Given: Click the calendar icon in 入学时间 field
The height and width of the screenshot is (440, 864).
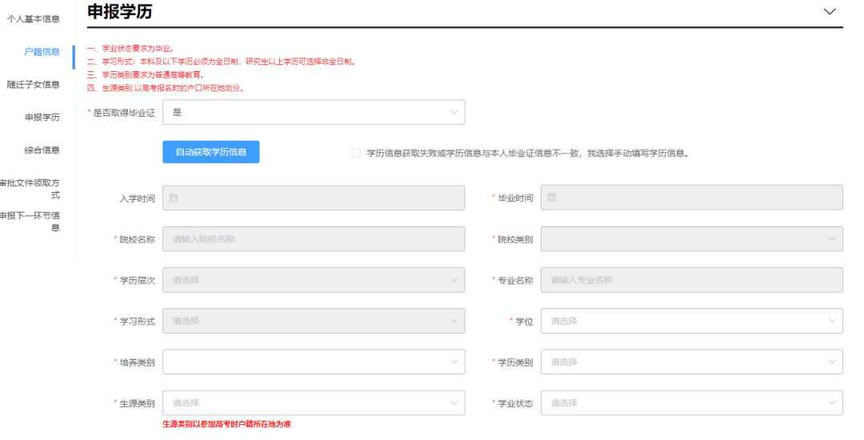Looking at the screenshot, I should [x=174, y=198].
